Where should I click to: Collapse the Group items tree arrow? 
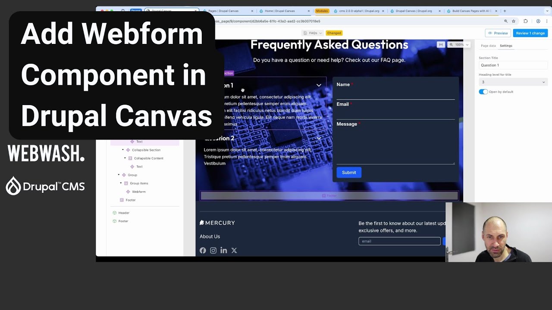(121, 183)
